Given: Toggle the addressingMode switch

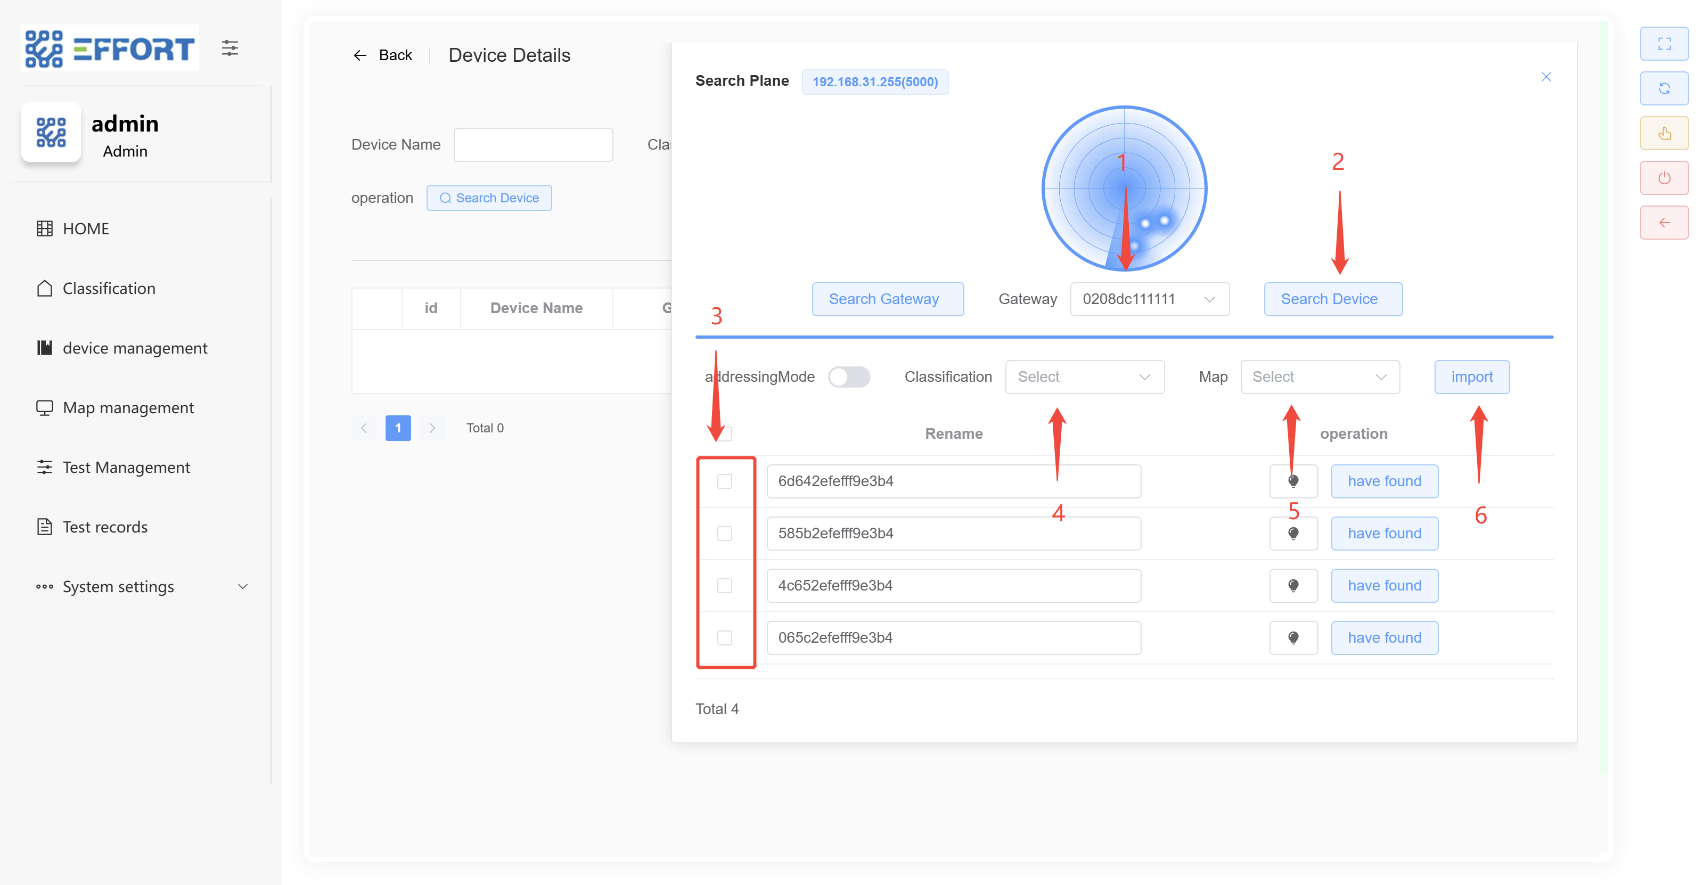Looking at the screenshot, I should tap(849, 377).
